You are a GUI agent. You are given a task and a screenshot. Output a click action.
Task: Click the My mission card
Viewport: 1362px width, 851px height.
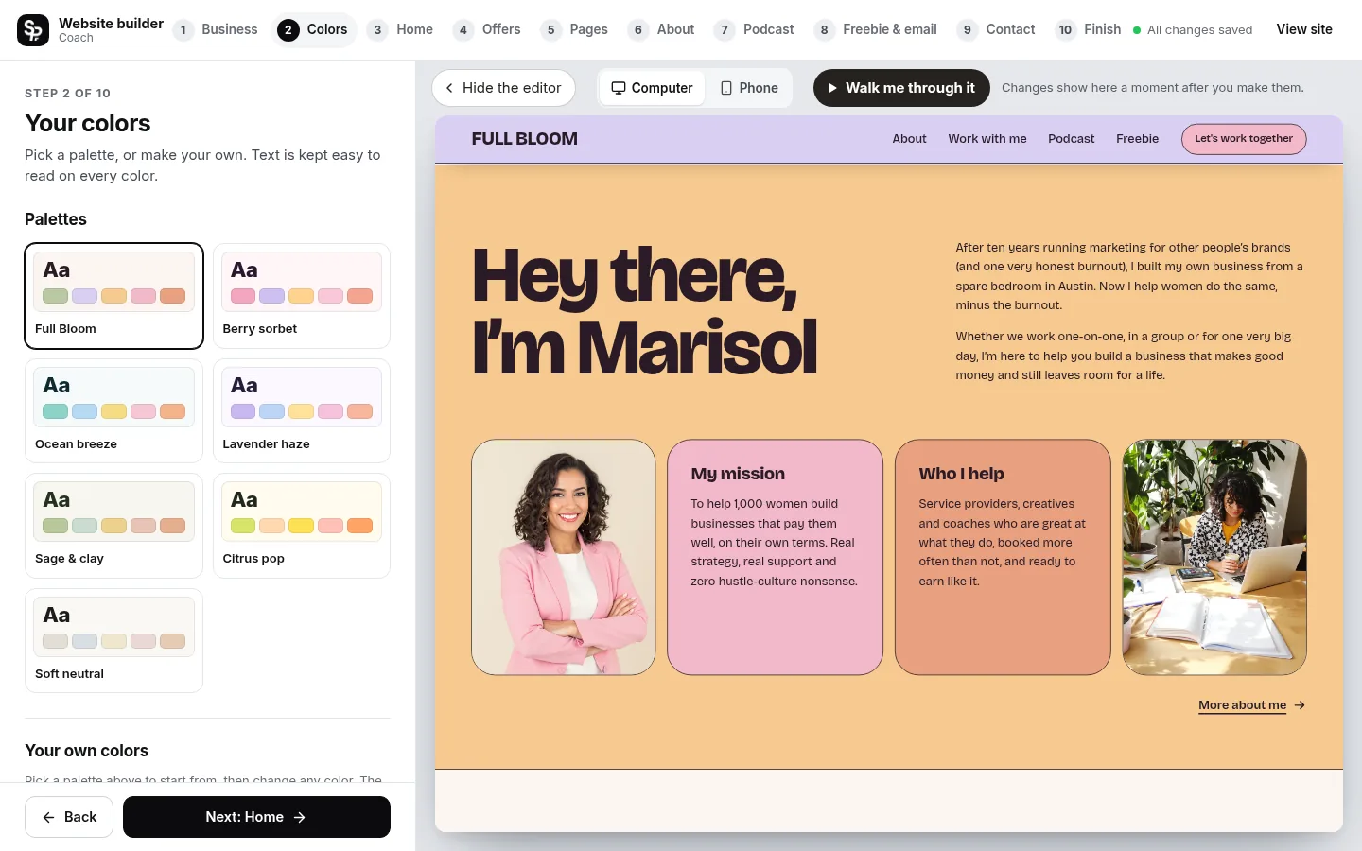tap(775, 557)
